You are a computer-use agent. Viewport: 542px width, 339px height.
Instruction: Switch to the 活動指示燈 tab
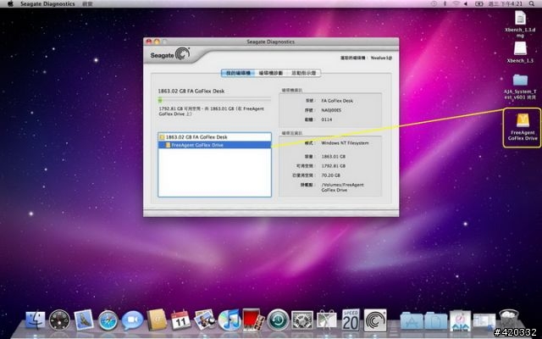[303, 73]
